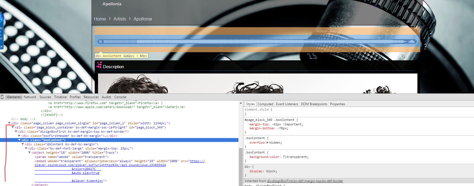This screenshot has height=186, width=474.
Task: Open the Artists breadcrumb link
Action: pyautogui.click(x=120, y=19)
